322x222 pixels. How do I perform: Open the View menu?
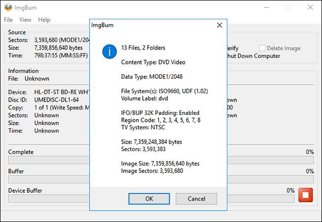tap(25, 20)
